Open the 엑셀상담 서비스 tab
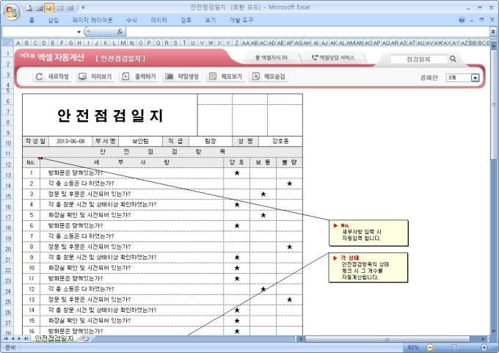Screen dimensions: 499x353 pos(333,58)
